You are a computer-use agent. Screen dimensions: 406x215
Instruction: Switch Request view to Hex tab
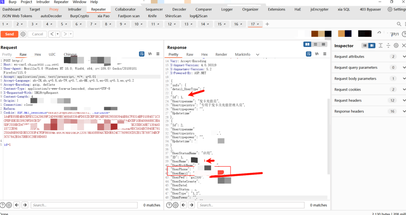38,54
